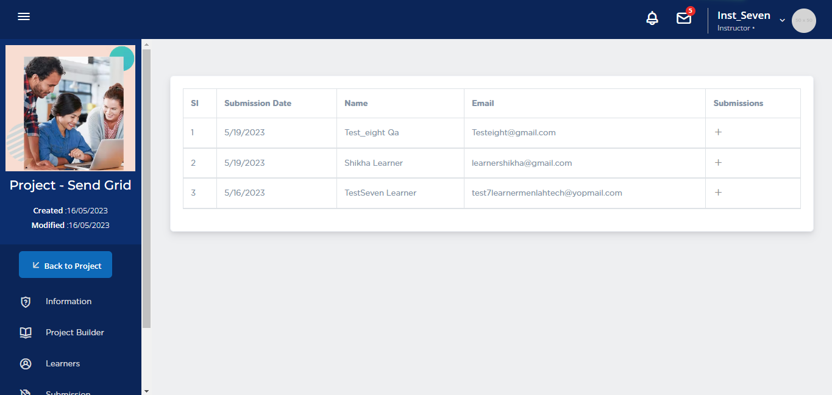Expand submissions for TestSeven Learner
Viewport: 832px width, 395px height.
click(x=718, y=193)
